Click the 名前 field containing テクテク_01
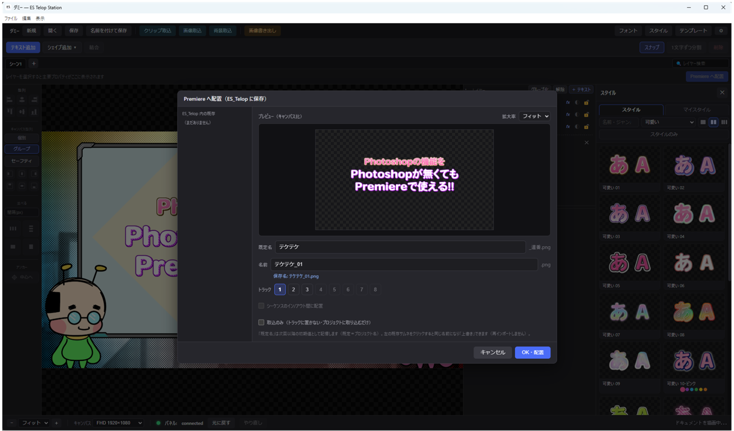734x431 pixels. pos(404,264)
